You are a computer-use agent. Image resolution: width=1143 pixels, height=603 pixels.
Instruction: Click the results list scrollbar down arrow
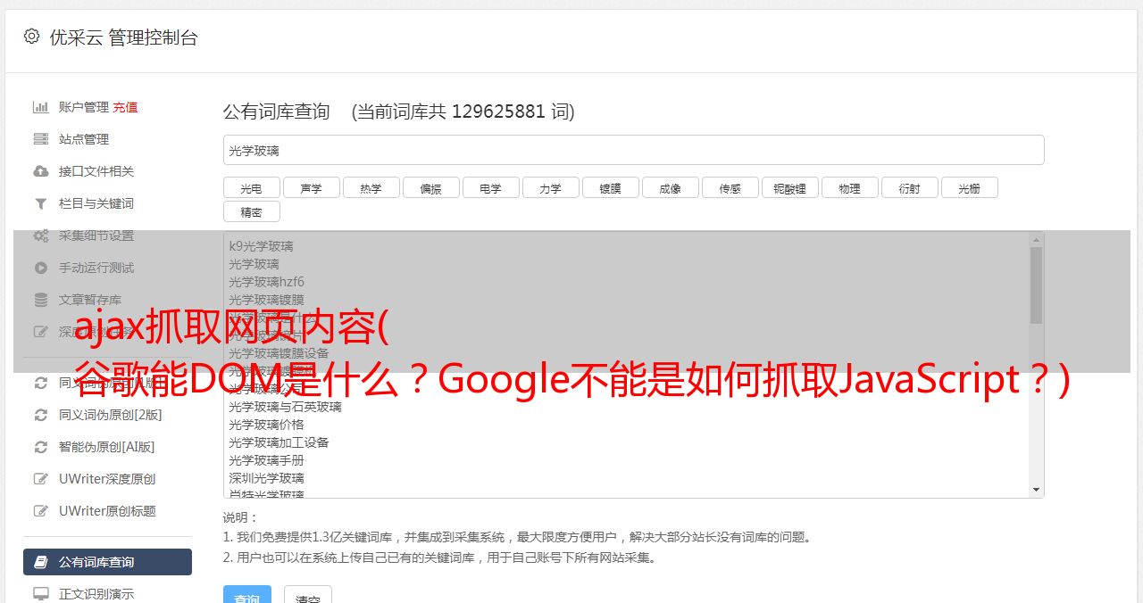pyautogui.click(x=1036, y=490)
